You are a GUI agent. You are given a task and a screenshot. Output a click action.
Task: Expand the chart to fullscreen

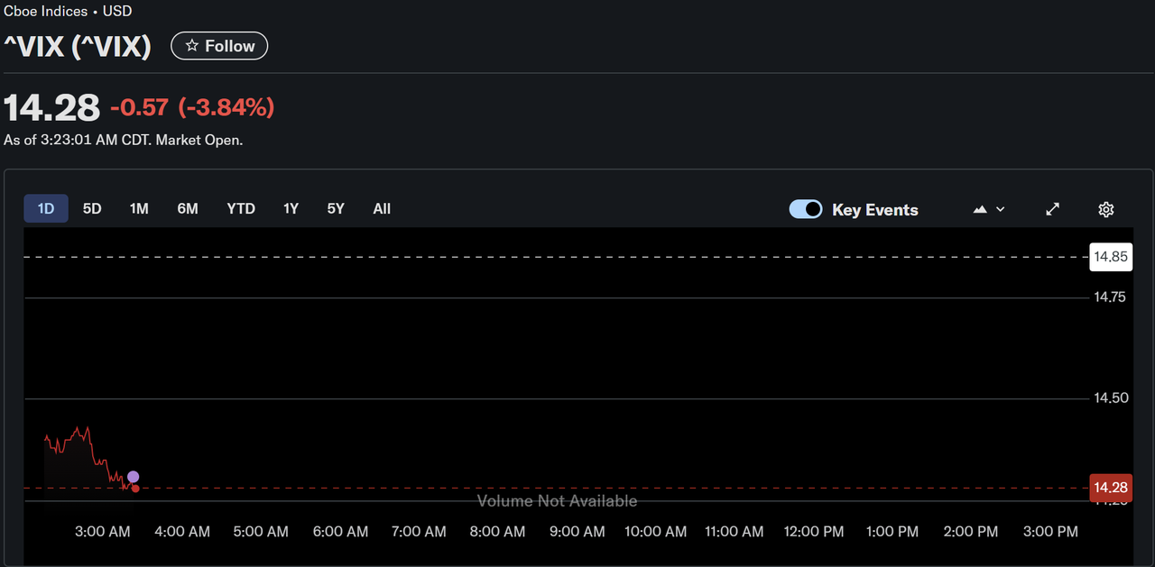click(x=1052, y=208)
